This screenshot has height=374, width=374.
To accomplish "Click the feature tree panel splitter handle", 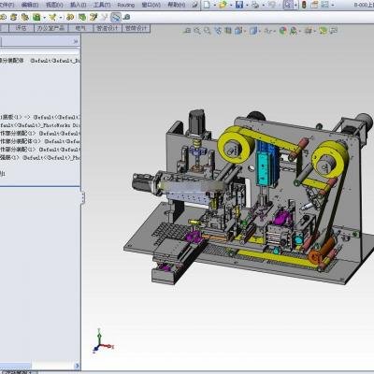I will 82,197.
